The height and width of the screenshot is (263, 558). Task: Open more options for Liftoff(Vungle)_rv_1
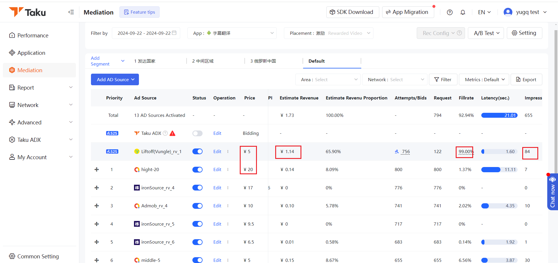pos(228,152)
